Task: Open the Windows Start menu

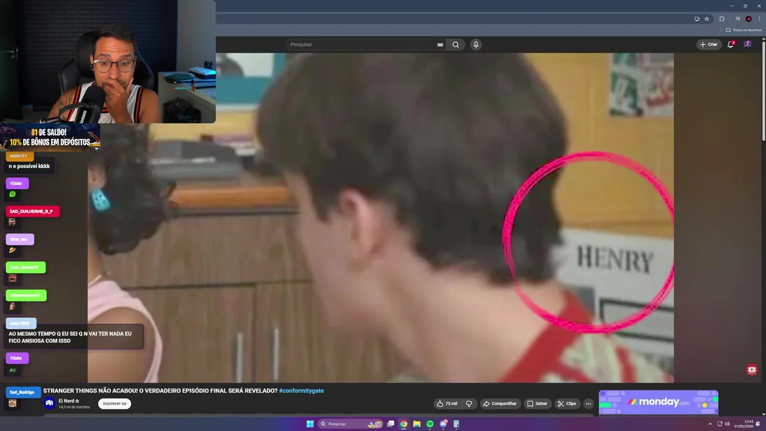Action: (310, 424)
